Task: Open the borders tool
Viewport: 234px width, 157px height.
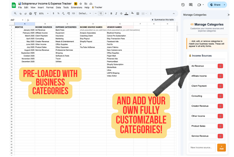Action: click(x=138, y=13)
